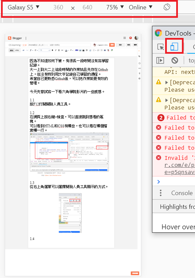Viewport: 195px width, 278px height.
Task: Click the error count 2 badge
Action: tap(161, 118)
